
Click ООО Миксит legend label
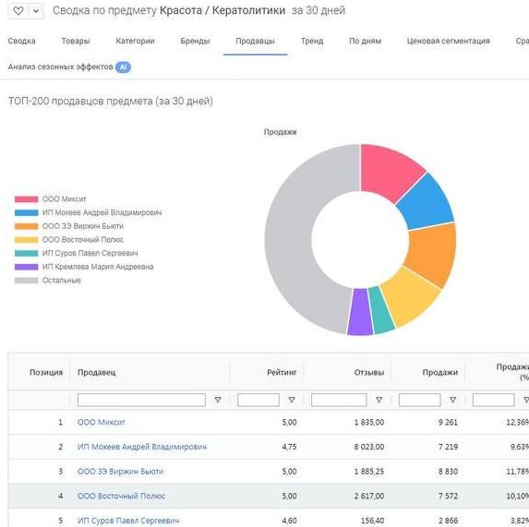pos(64,199)
